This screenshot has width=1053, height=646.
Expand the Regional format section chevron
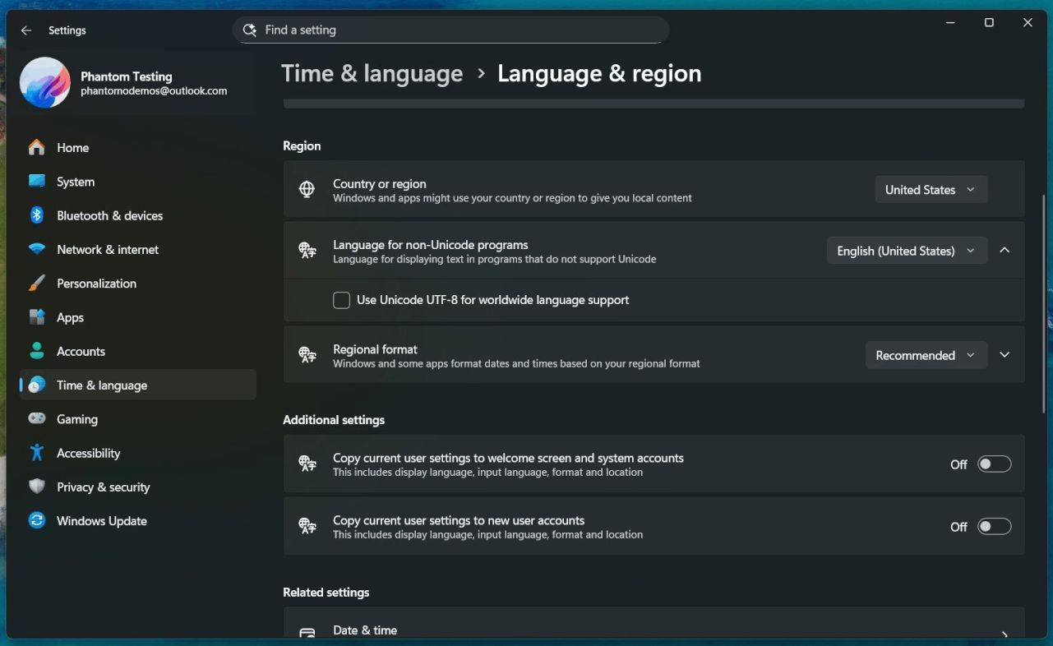1005,355
